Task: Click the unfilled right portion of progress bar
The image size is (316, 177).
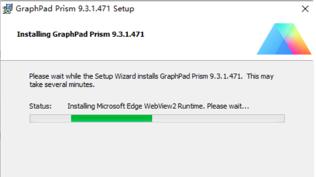Action: (x=218, y=118)
